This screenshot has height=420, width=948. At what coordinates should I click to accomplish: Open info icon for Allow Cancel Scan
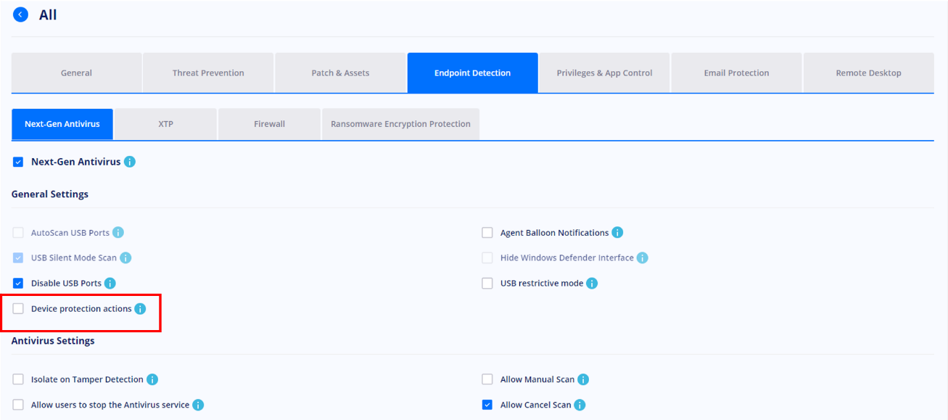point(580,405)
